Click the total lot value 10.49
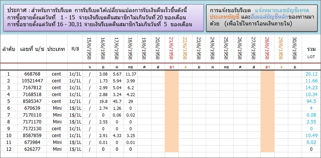This screenshot has width=321, height=158. click(311, 136)
